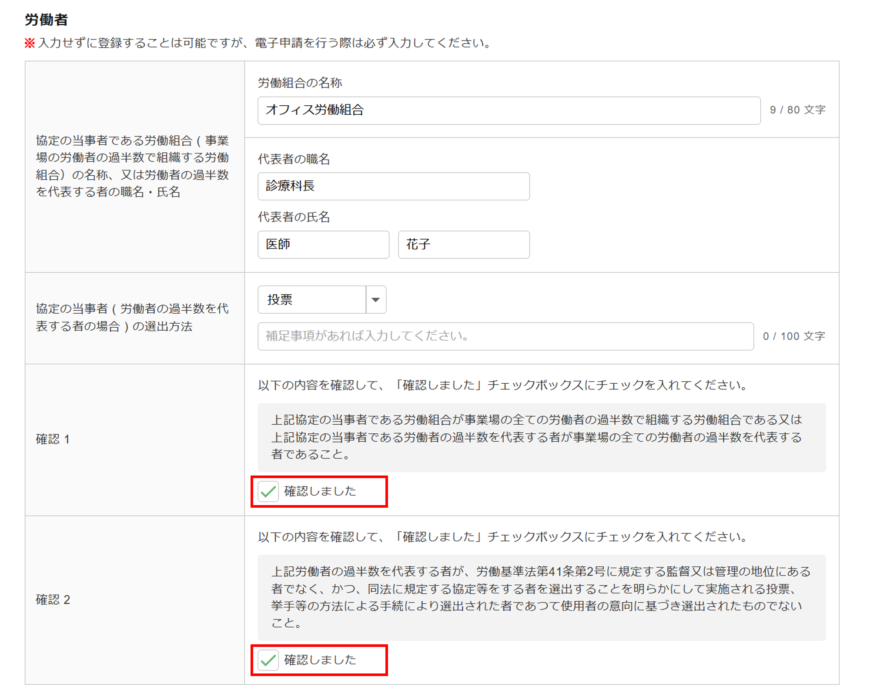Click the 補足事項 supplementary notes field
The image size is (870, 700).
505,336
